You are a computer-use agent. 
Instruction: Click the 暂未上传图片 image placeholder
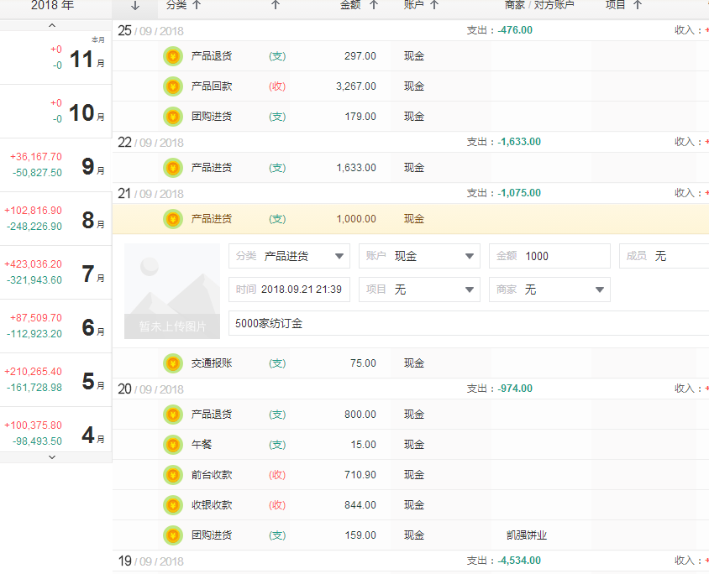point(172,291)
